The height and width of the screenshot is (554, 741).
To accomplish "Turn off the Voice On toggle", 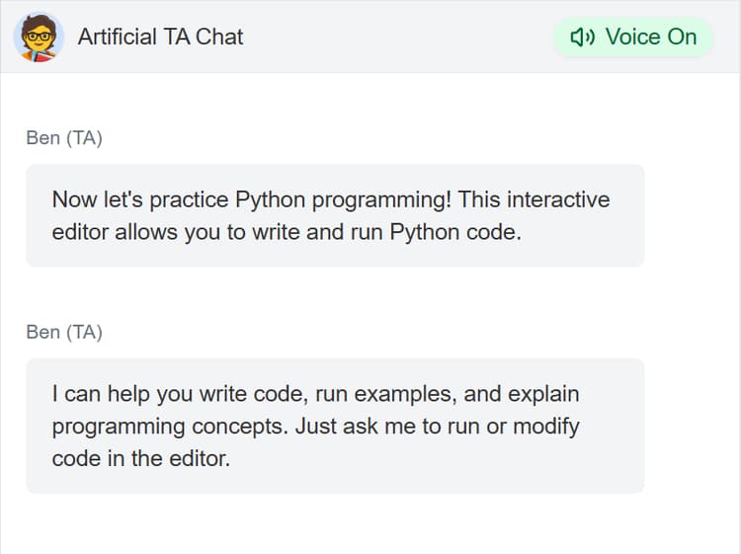I will 633,38.
